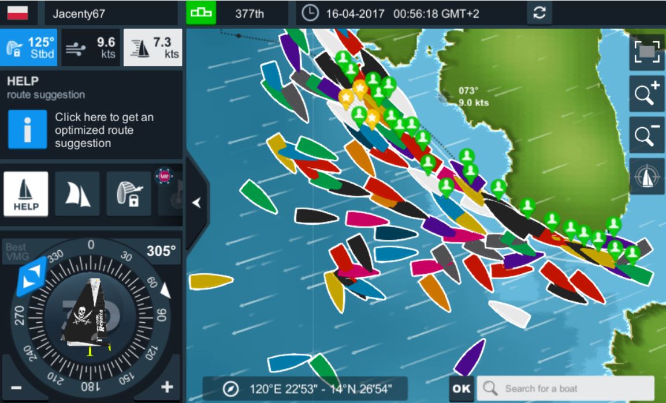666x403 pixels.
Task: Open the sails selection icon
Action: (x=77, y=194)
